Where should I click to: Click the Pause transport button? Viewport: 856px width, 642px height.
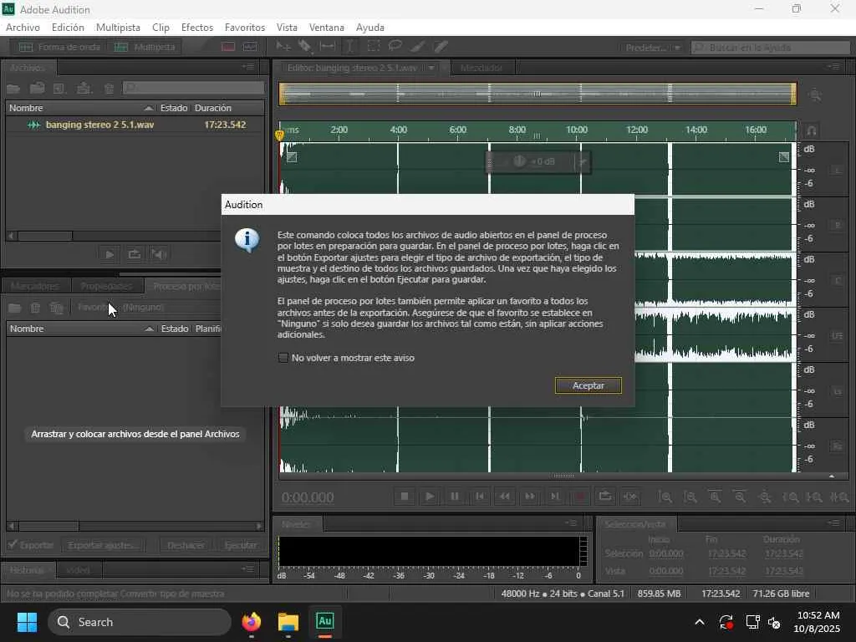tap(455, 497)
